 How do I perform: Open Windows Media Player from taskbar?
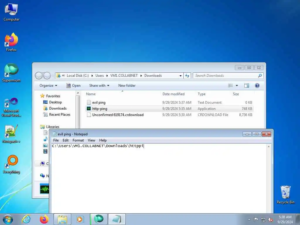(80, 219)
